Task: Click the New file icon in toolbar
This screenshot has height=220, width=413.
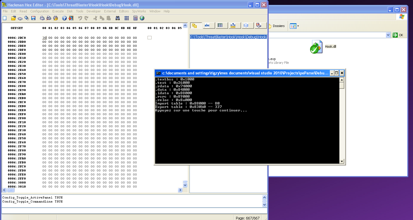Action: 5,18
